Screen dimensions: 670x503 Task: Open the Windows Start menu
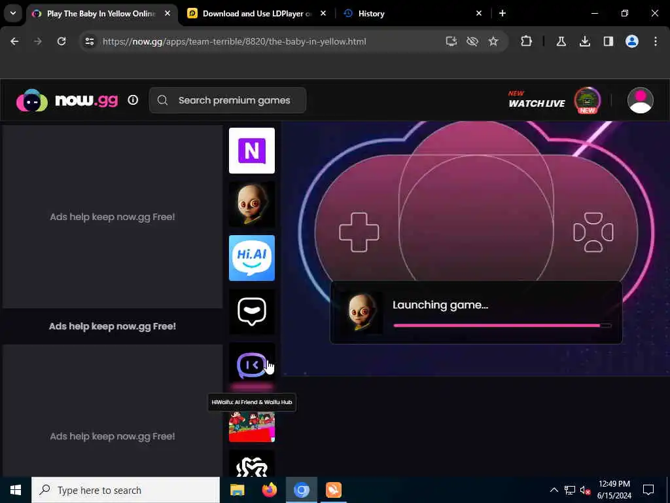point(16,490)
